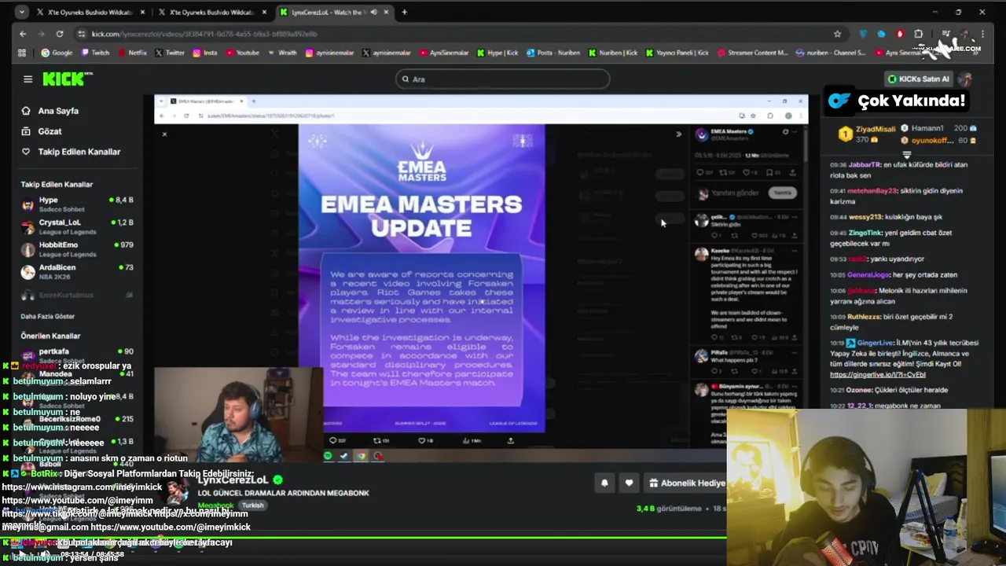
Task: Open the Hype followed channel
Action: pyautogui.click(x=77, y=204)
